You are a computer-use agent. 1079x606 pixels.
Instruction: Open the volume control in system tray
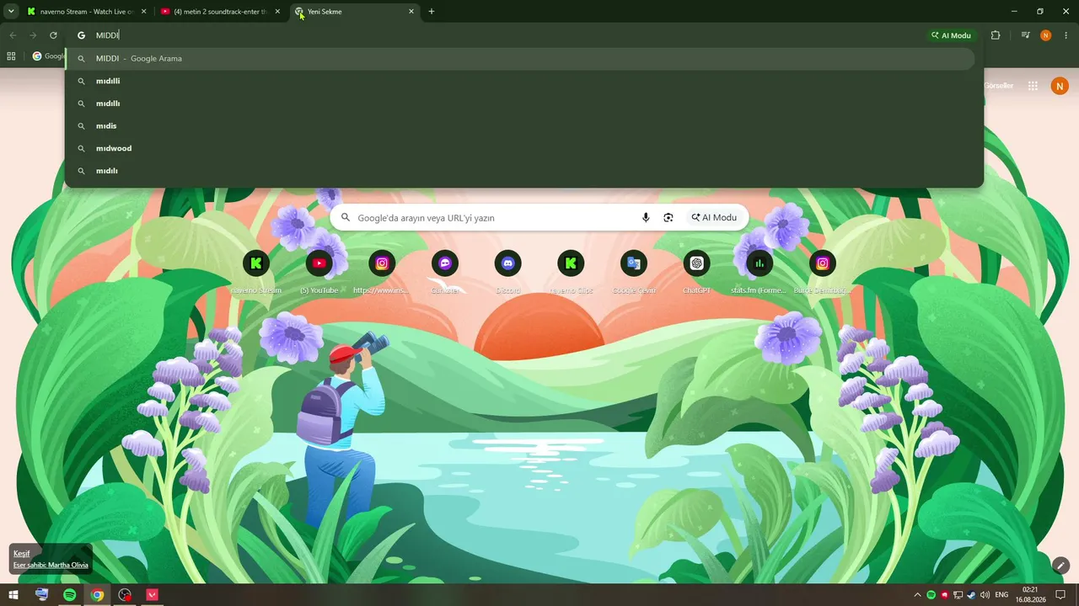click(985, 595)
